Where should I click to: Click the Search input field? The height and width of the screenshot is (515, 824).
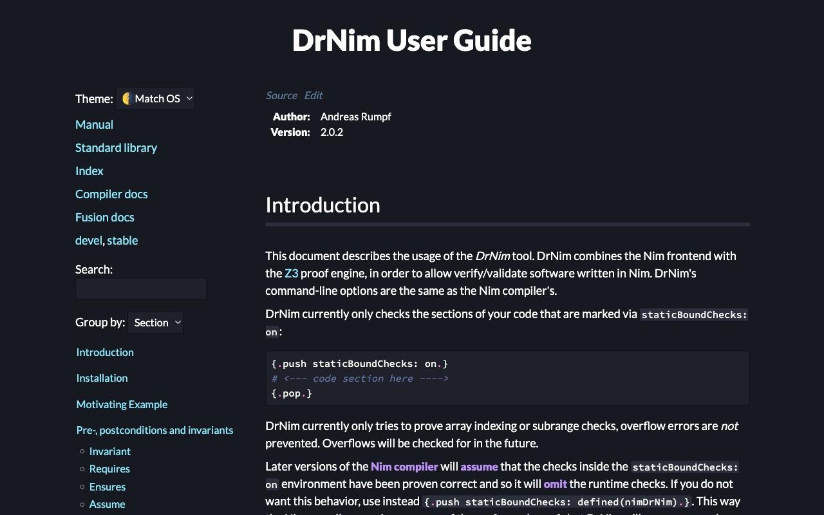coord(141,289)
